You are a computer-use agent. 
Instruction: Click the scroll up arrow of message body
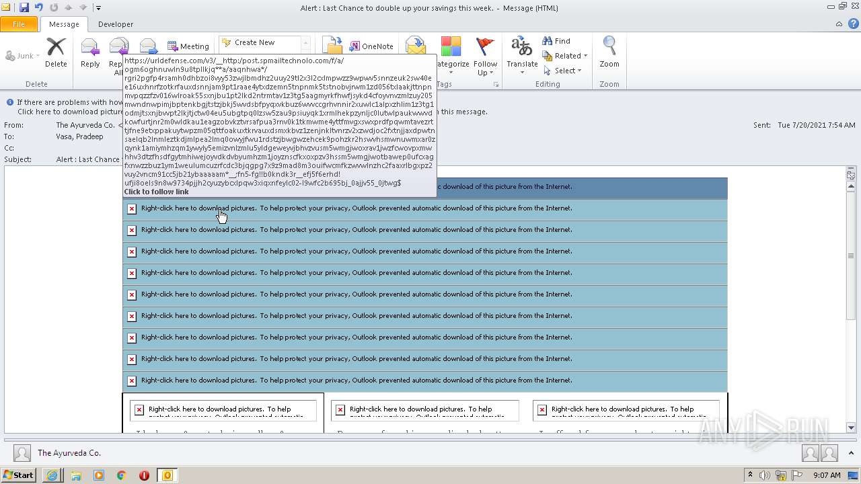pyautogui.click(x=851, y=185)
